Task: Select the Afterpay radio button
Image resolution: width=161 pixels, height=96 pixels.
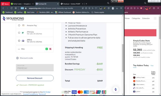Action: click(19, 33)
